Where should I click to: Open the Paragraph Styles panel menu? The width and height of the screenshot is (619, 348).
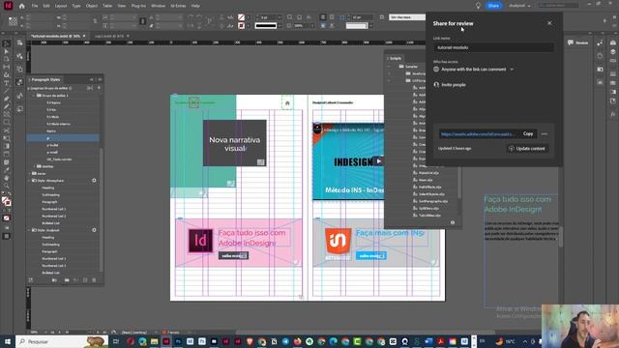100,79
